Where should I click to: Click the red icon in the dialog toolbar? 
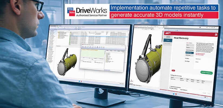pyautogui.click(x=104, y=47)
